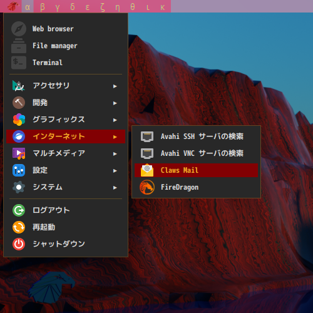The height and width of the screenshot is (313, 313).
Task: Open the Claws Mail envelope icon
Action: click(x=147, y=170)
